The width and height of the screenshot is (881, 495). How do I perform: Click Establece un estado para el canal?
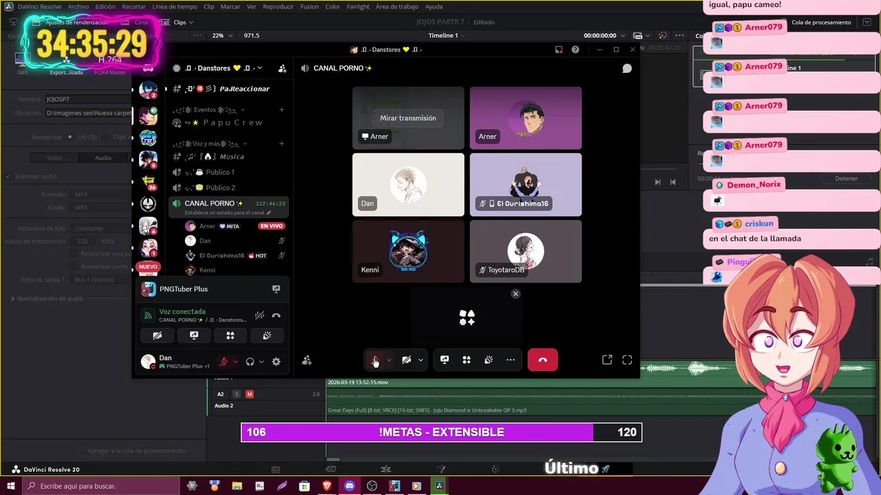(228, 213)
